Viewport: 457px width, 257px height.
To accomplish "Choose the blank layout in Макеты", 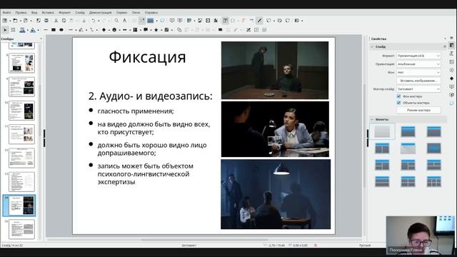I will 382,131.
